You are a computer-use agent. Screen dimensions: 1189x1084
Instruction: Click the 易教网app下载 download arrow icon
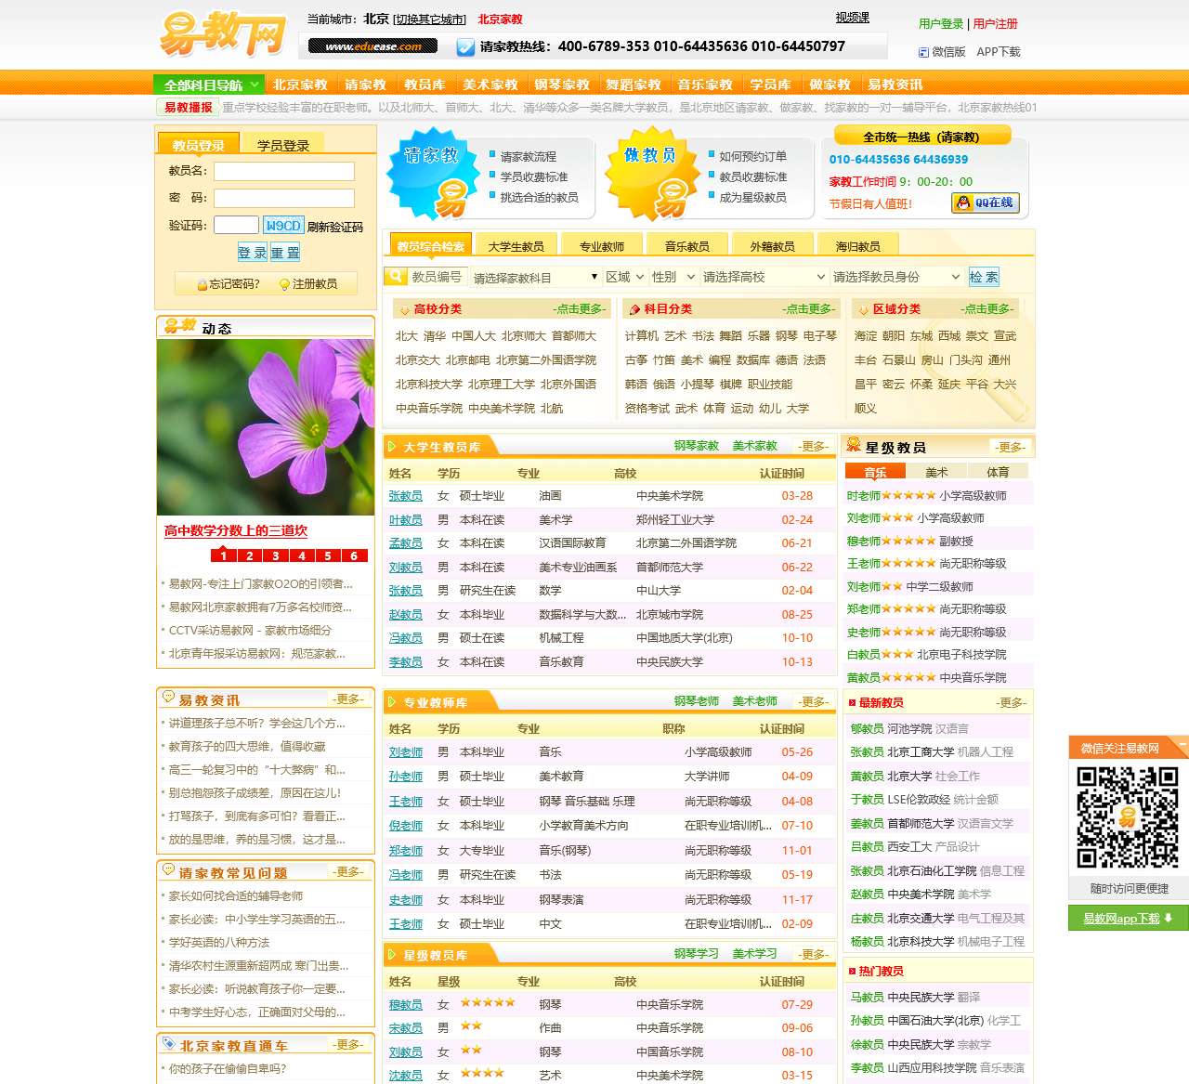(1168, 918)
